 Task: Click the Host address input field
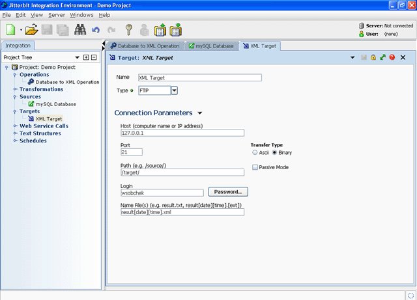point(182,133)
